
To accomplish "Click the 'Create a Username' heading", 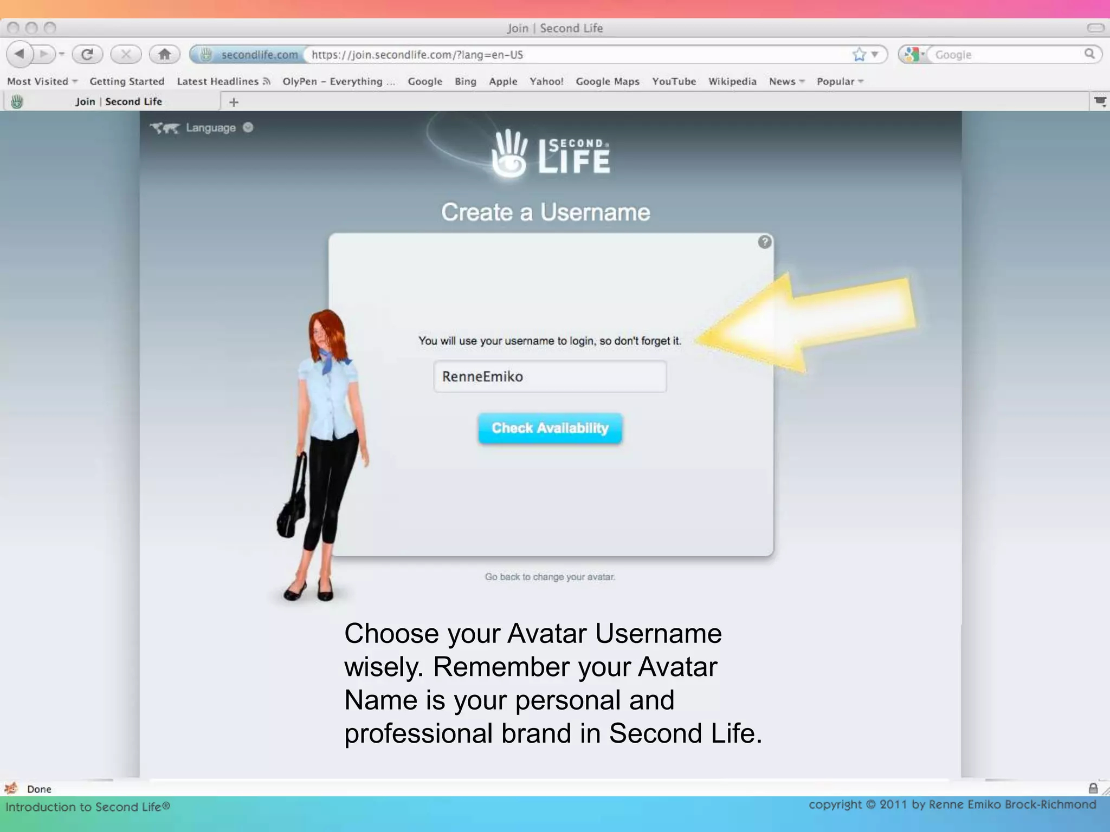I will pos(545,212).
